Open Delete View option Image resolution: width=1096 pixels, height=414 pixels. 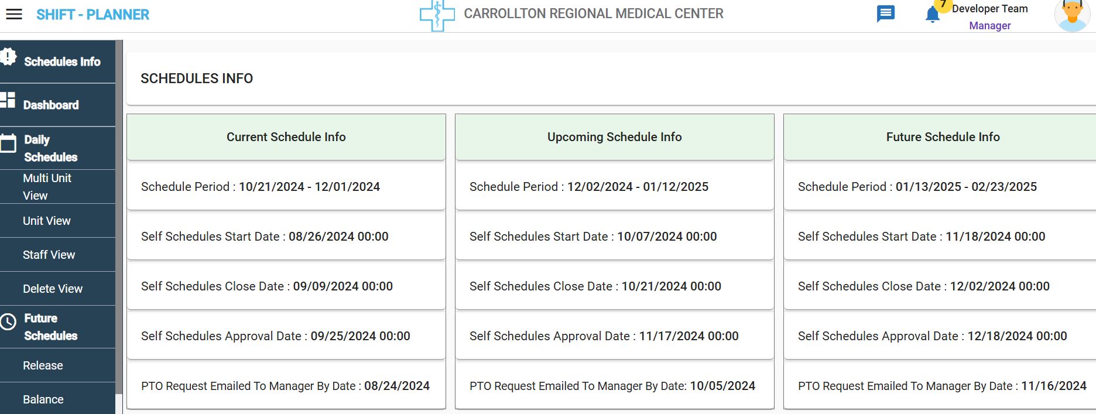[53, 289]
